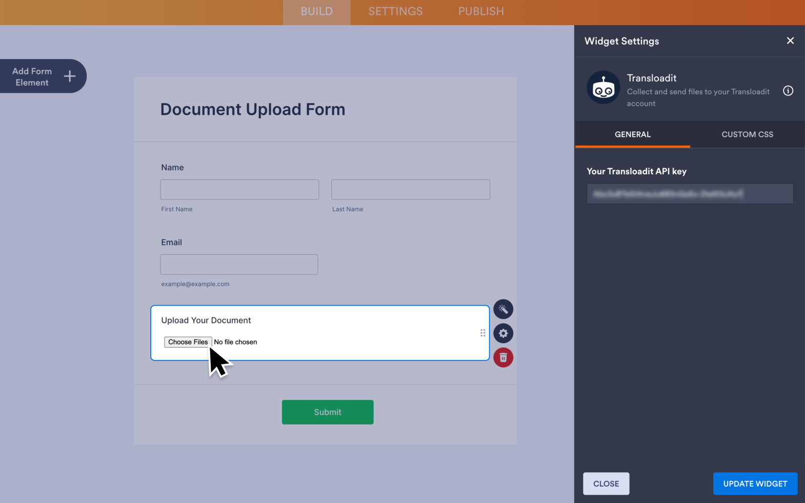Image resolution: width=805 pixels, height=503 pixels.
Task: Select the GENERAL tab in Widget Settings
Action: [632, 134]
